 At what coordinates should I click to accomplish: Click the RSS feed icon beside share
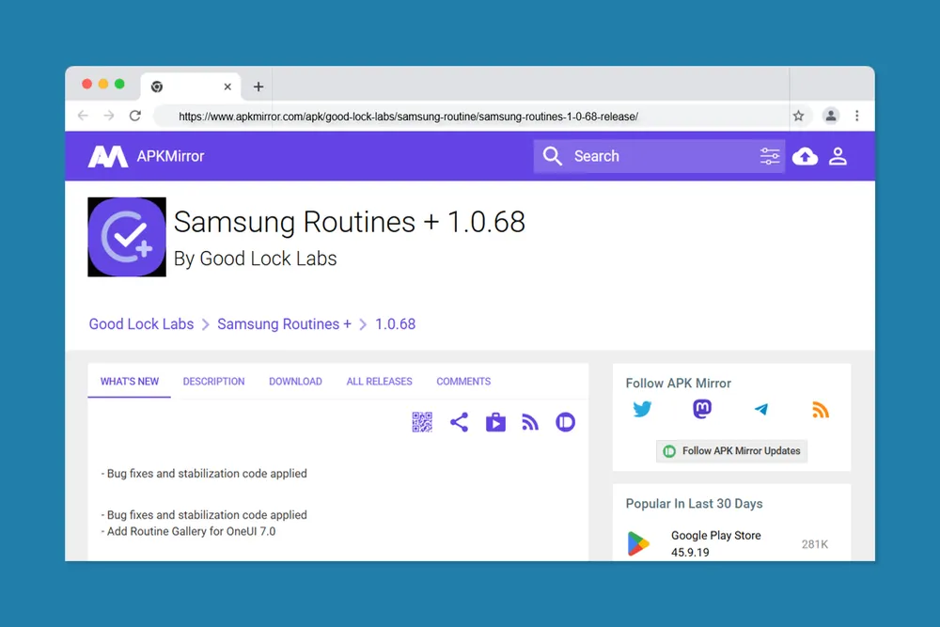(x=530, y=422)
